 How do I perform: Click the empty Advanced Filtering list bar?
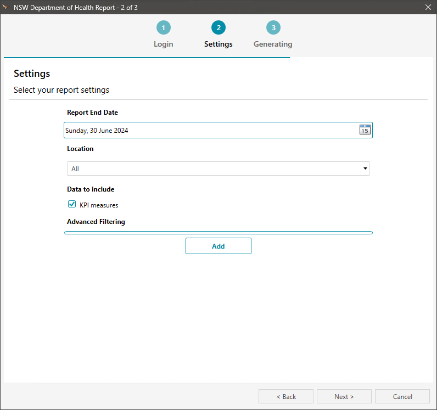[218, 233]
